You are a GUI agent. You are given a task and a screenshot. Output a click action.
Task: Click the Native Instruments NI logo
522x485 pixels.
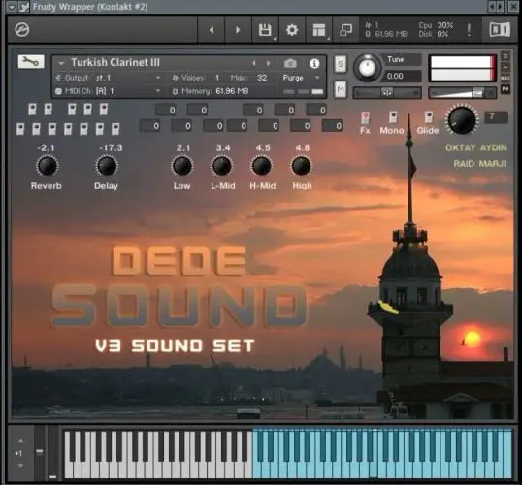coord(500,30)
